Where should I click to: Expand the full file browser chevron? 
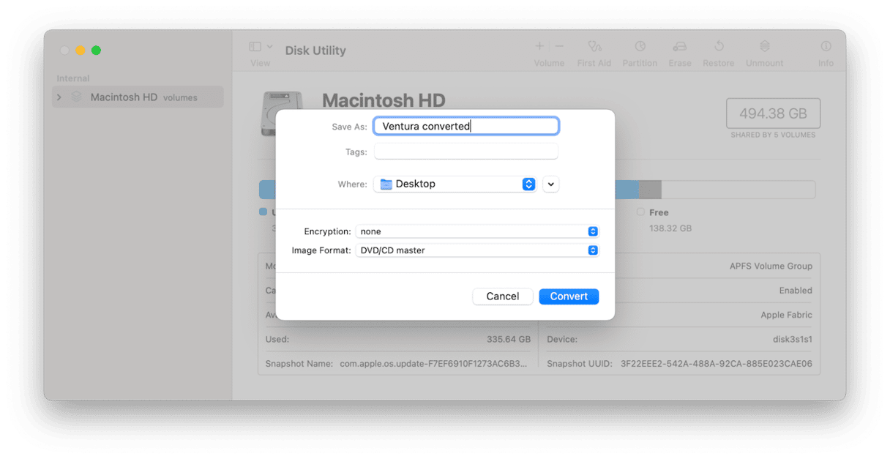tap(551, 184)
